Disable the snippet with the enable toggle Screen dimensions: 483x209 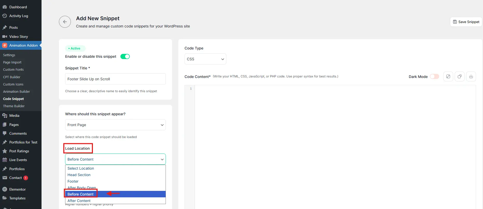click(125, 56)
